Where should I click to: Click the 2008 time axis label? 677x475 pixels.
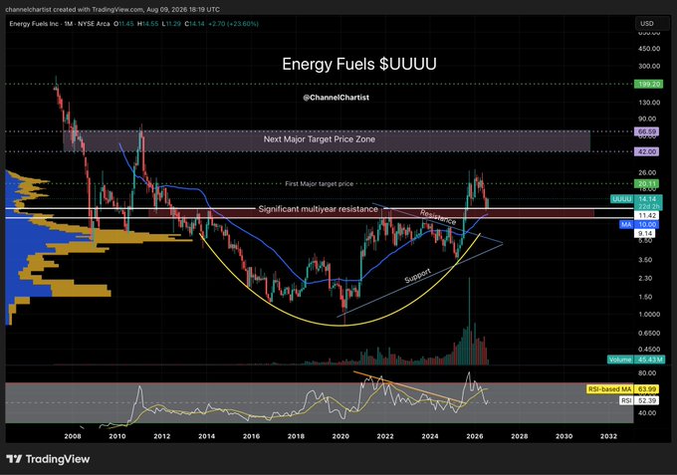(x=73, y=436)
